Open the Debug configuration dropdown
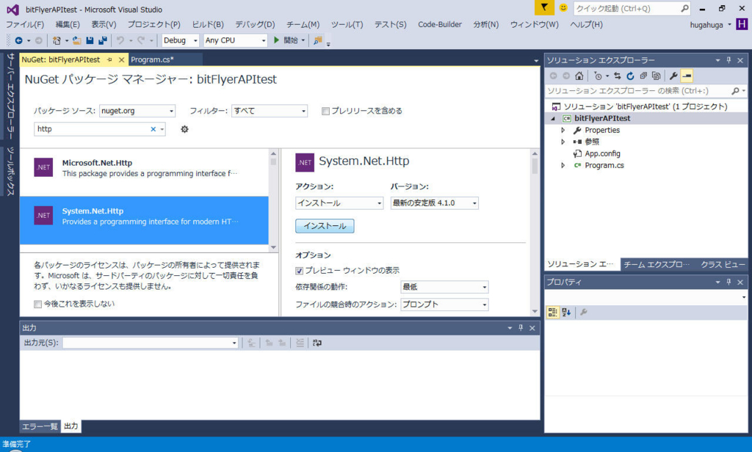This screenshot has width=752, height=452. (x=181, y=40)
